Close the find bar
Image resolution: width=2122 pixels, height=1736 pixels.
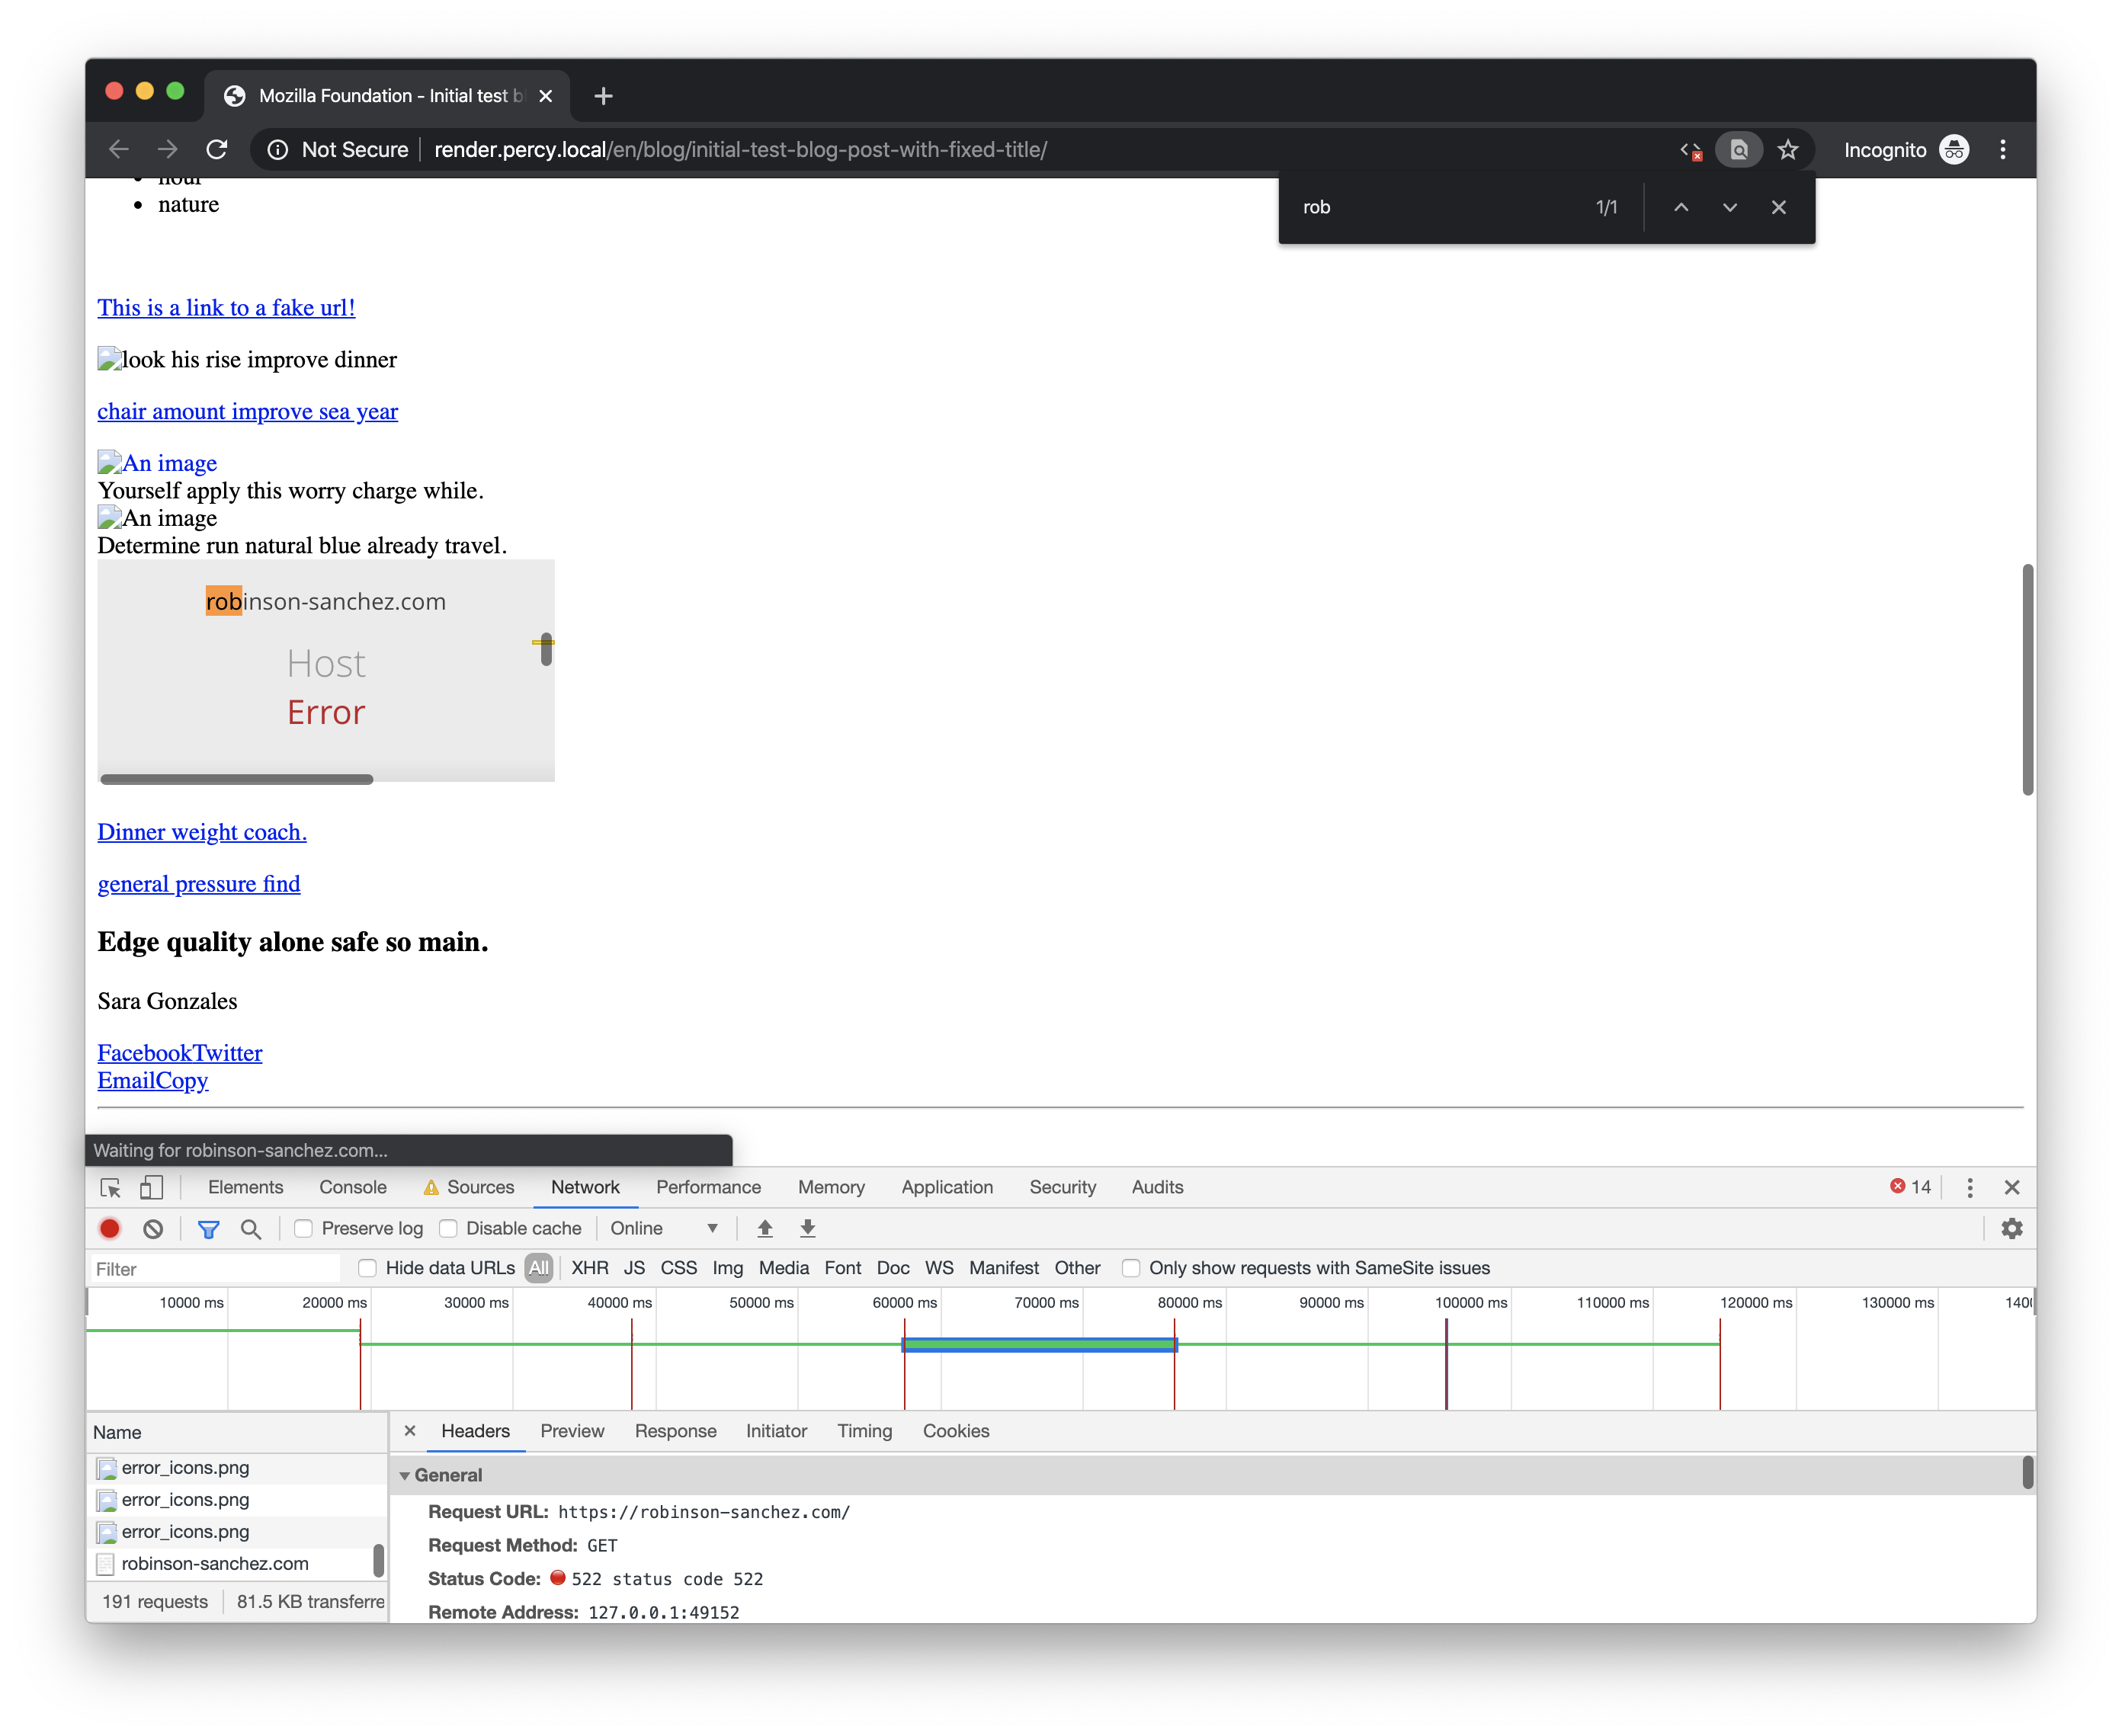1779,207
